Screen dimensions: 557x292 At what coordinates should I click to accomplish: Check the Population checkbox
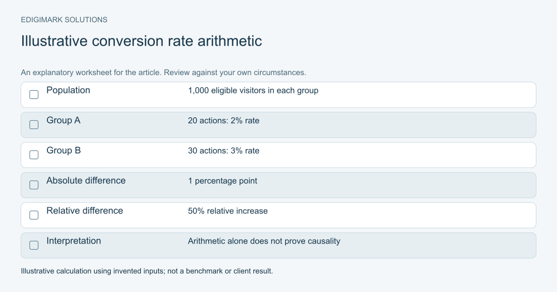click(34, 95)
